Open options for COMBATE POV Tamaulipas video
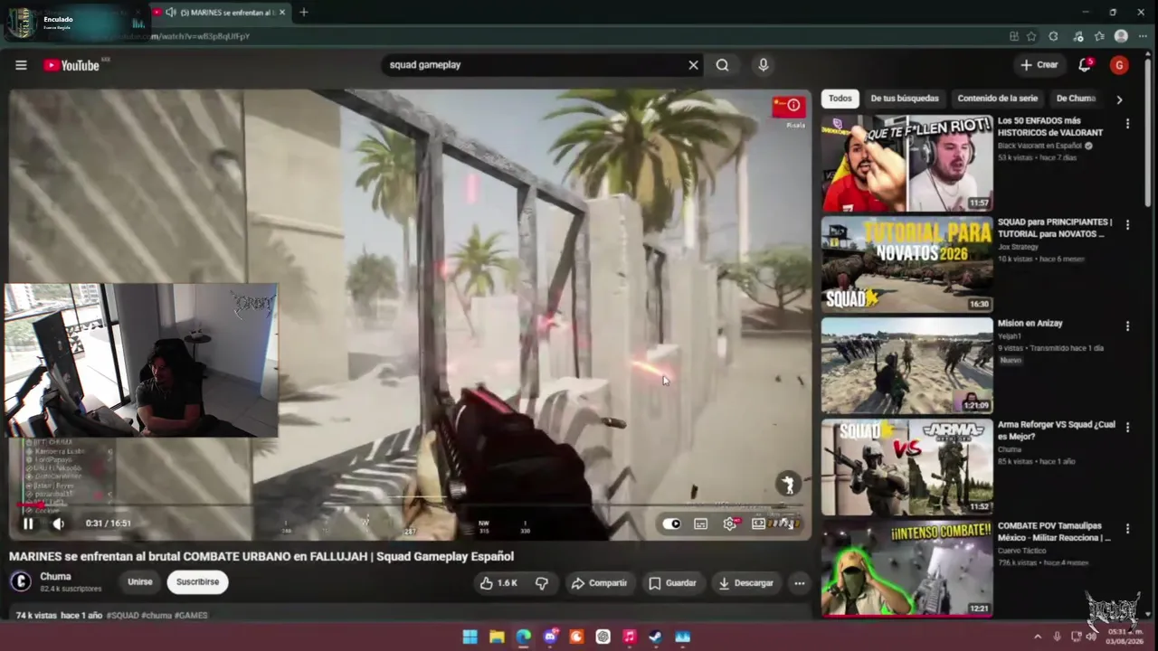Screen dimensions: 1158x651 (x=1127, y=529)
